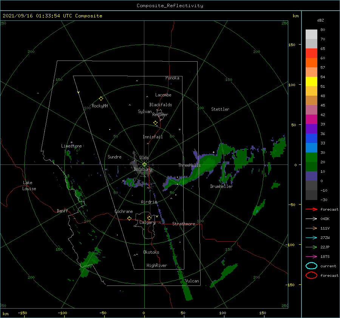Click the Sundre town label
340x318 pixels.
(x=114, y=157)
